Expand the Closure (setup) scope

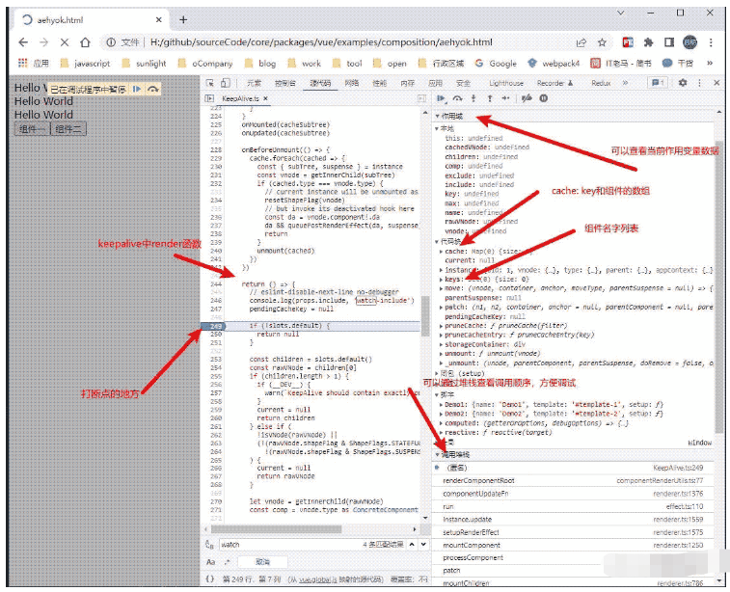tap(437, 373)
